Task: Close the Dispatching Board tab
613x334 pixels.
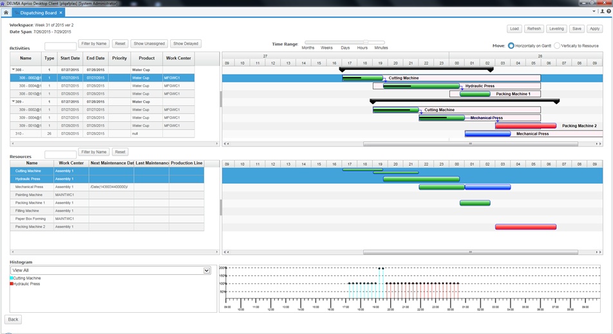Action: [61, 13]
